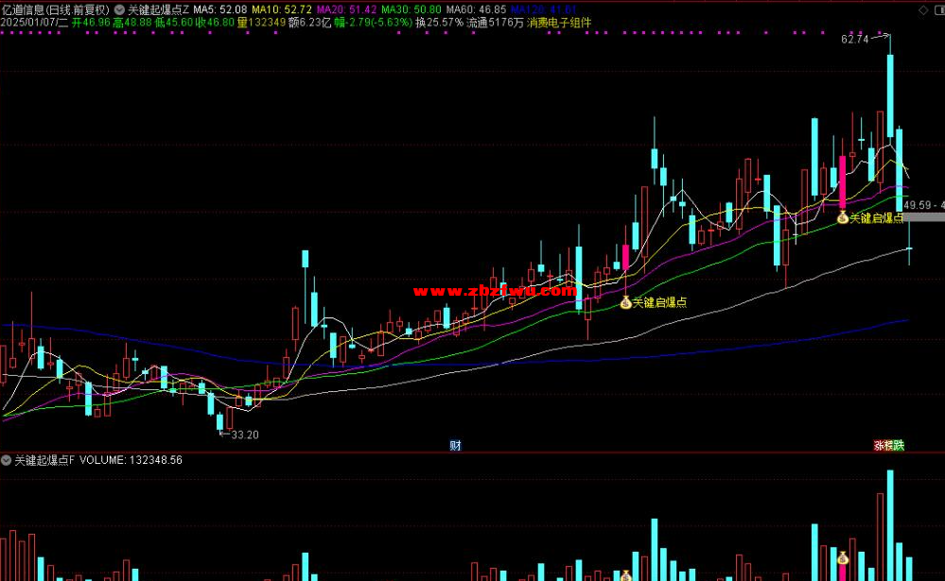Viewport: 945px width, 581px height.
Task: Click the candlestick under the 62.74 label
Action: click(890, 87)
